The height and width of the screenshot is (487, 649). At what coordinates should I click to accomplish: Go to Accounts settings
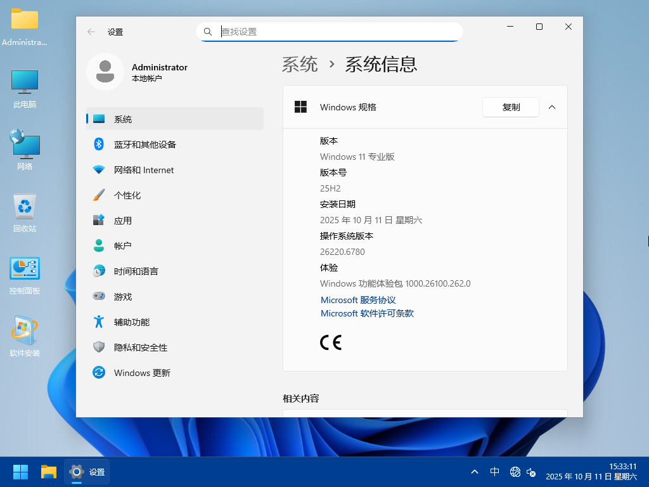click(122, 246)
